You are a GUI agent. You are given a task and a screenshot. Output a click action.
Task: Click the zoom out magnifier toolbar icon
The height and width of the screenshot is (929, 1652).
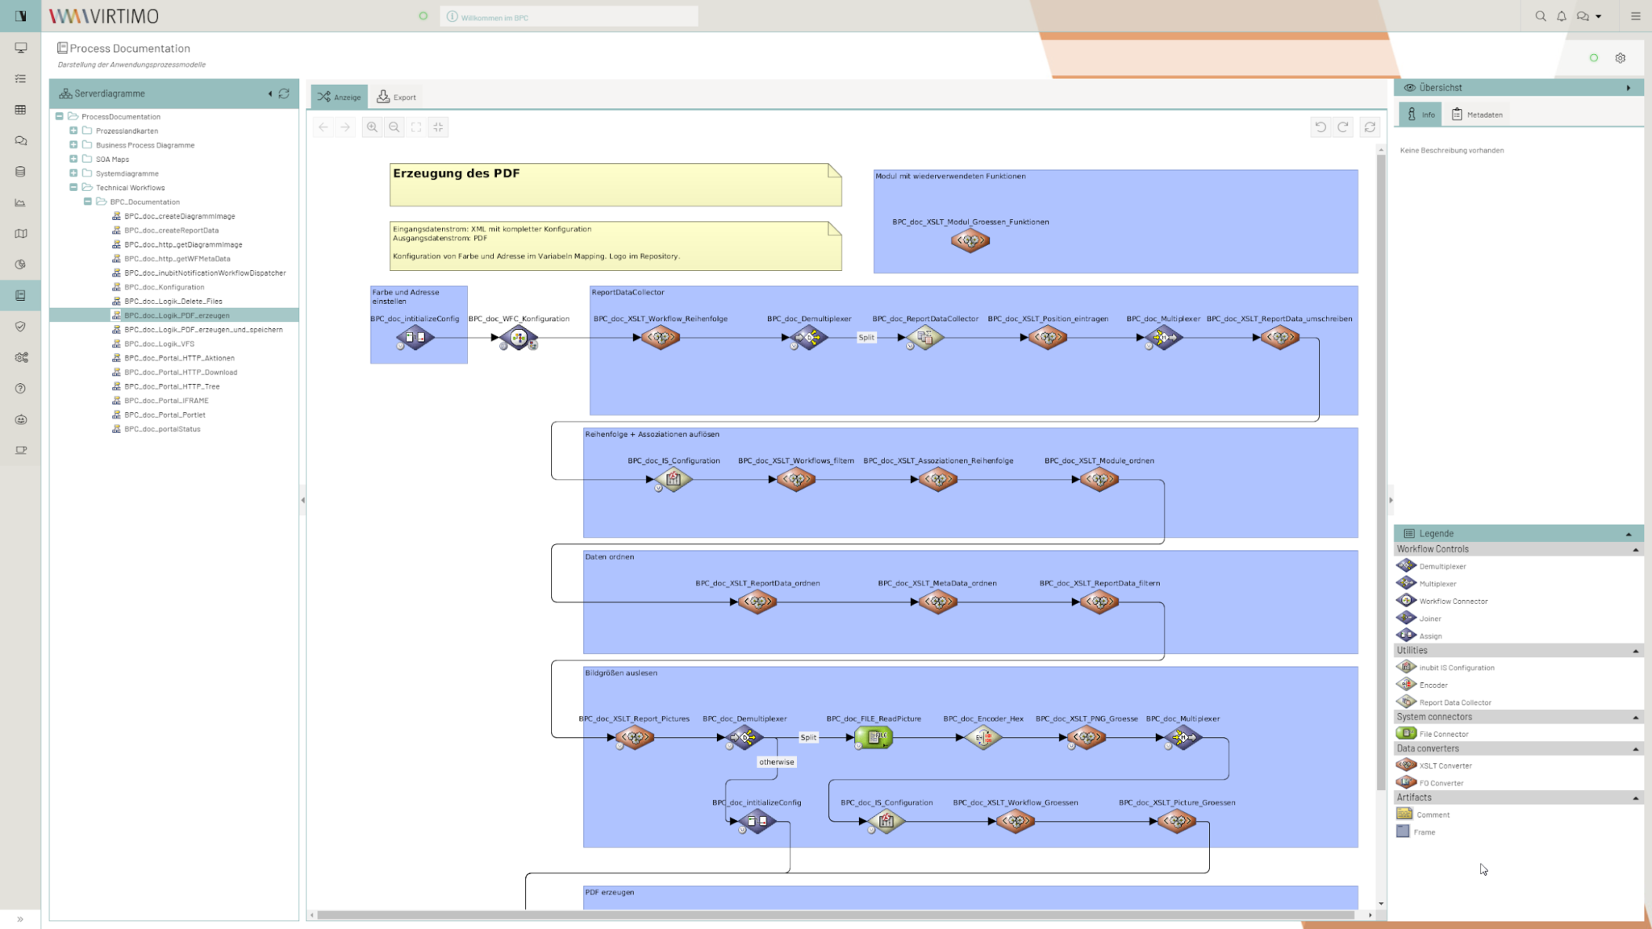pyautogui.click(x=394, y=127)
